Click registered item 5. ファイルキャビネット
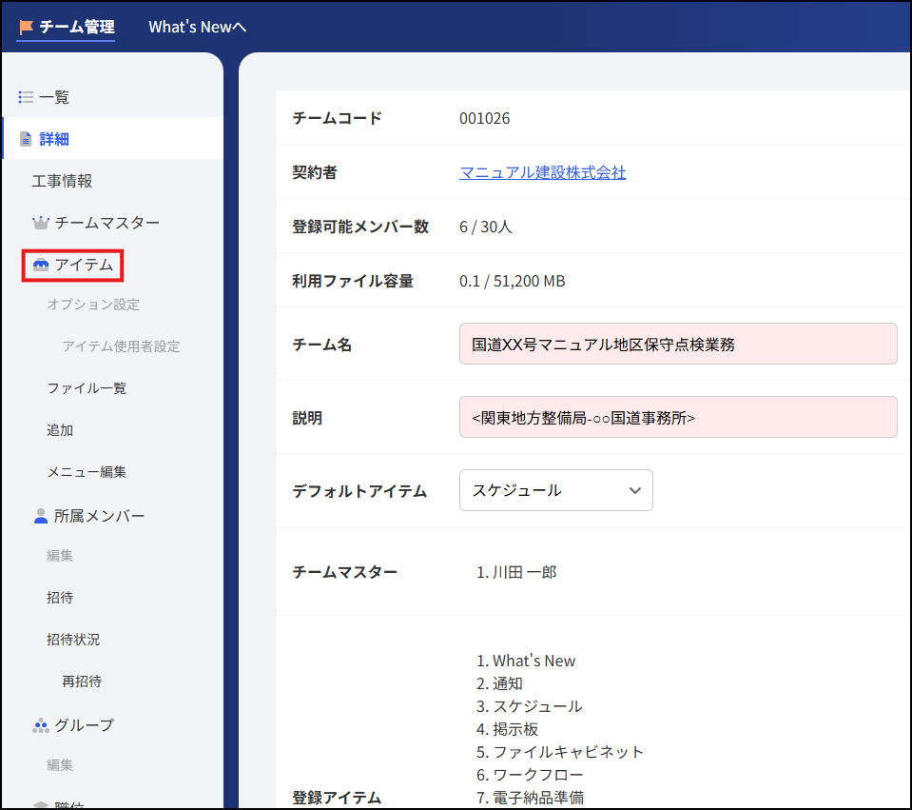912x810 pixels. coord(559,752)
